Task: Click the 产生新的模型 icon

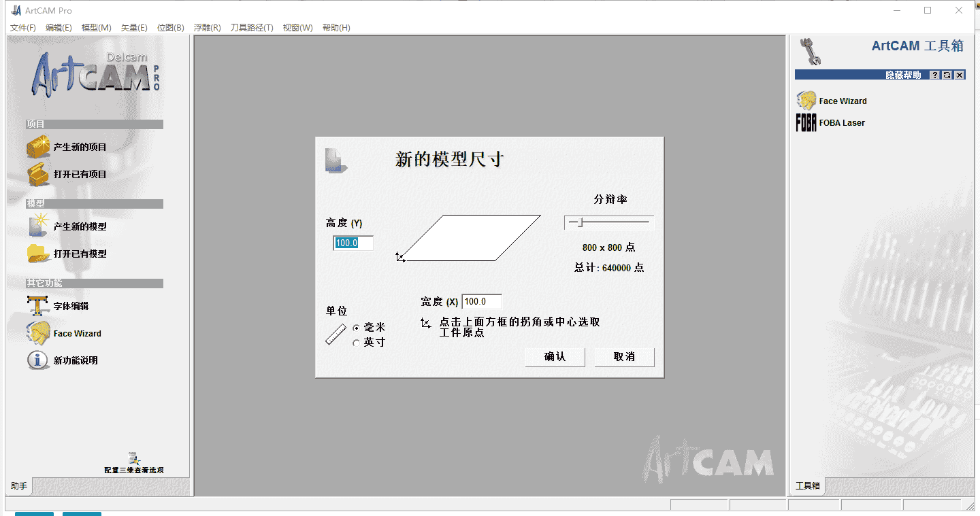Action: pyautogui.click(x=39, y=226)
